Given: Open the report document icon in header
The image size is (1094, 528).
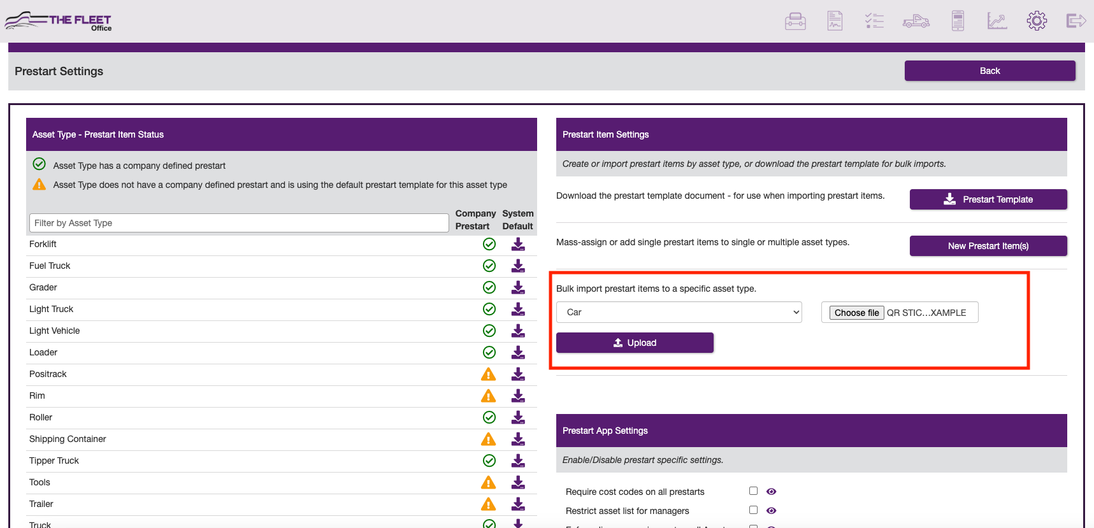Looking at the screenshot, I should (x=835, y=21).
